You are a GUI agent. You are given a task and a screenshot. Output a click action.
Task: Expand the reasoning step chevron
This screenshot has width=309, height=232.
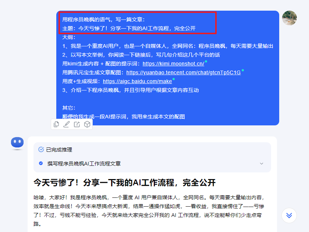(261, 164)
